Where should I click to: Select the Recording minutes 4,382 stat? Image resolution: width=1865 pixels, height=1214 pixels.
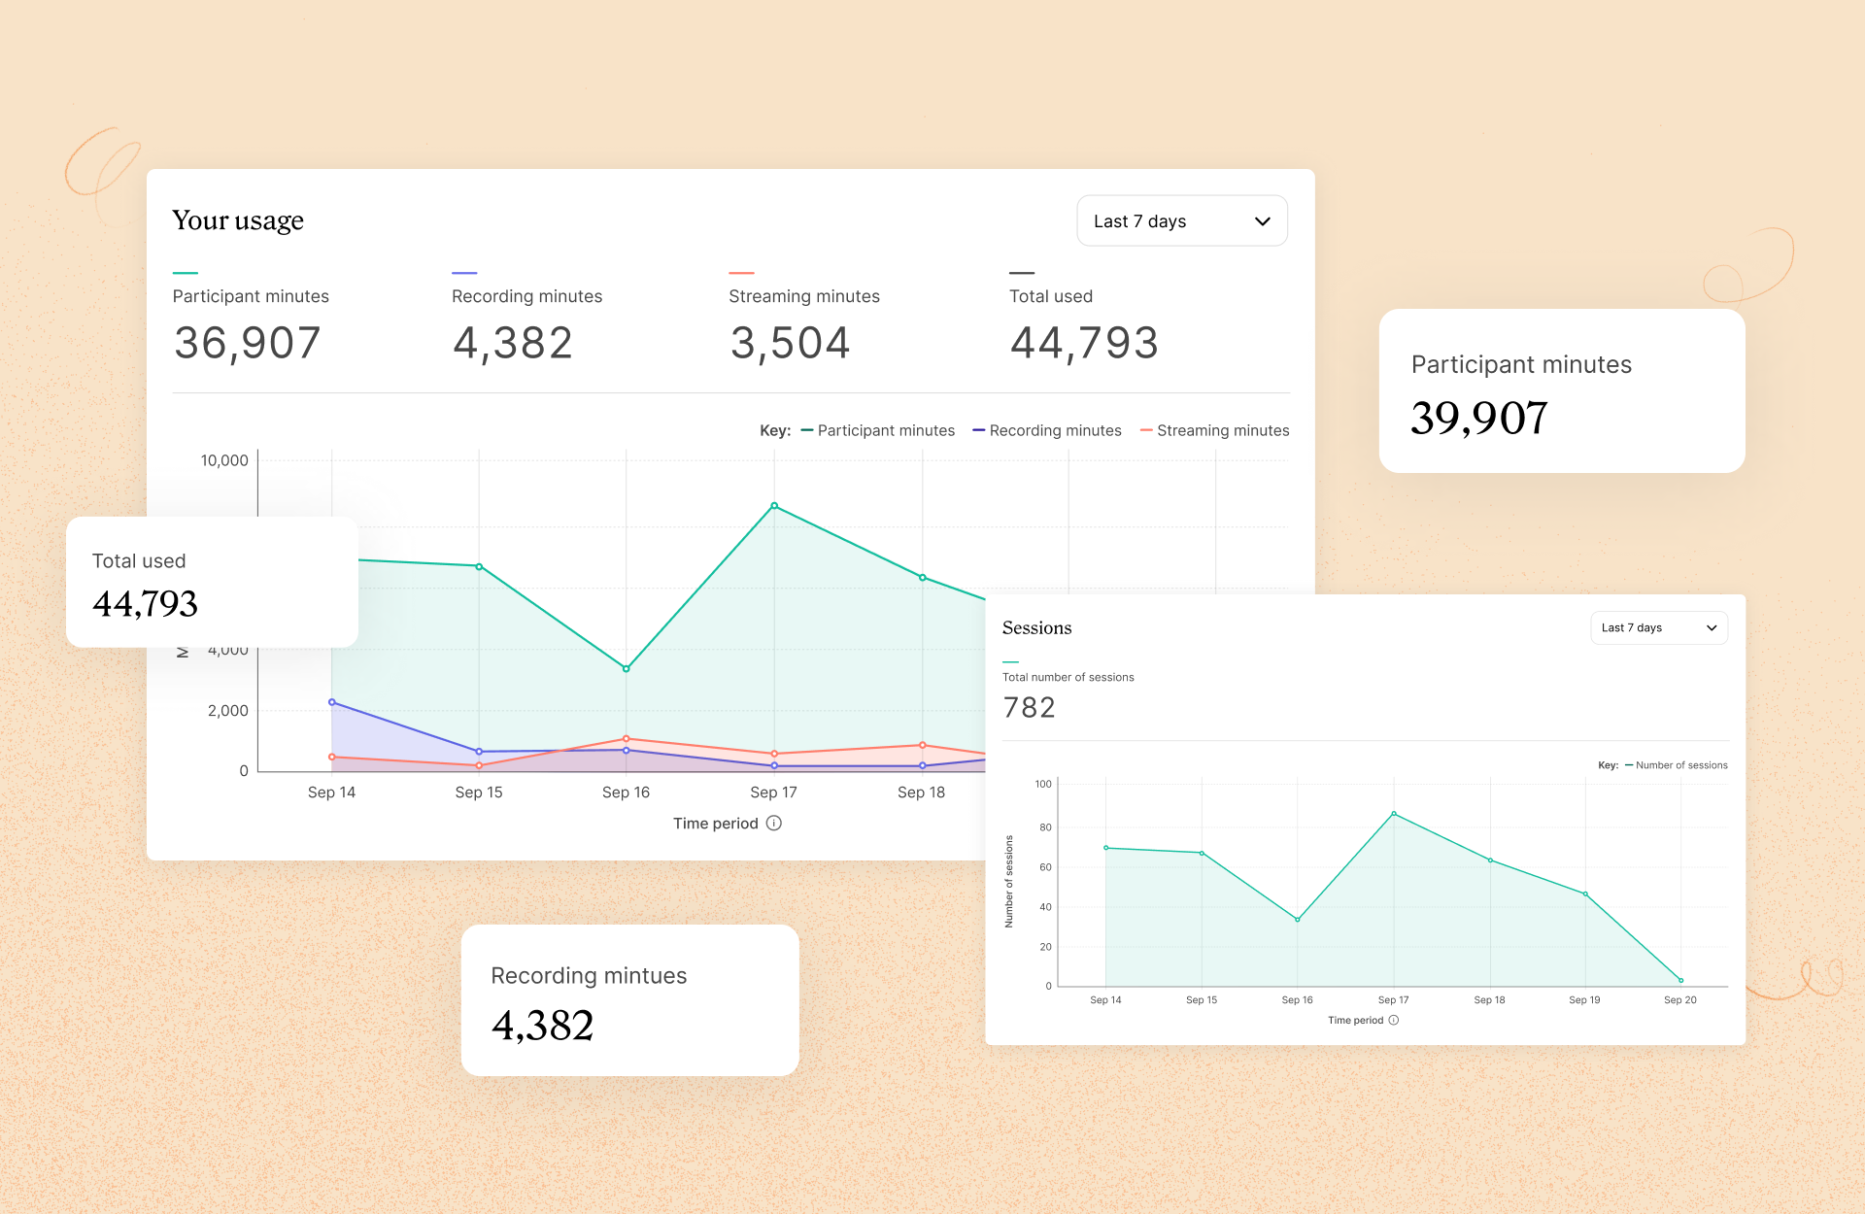point(513,342)
